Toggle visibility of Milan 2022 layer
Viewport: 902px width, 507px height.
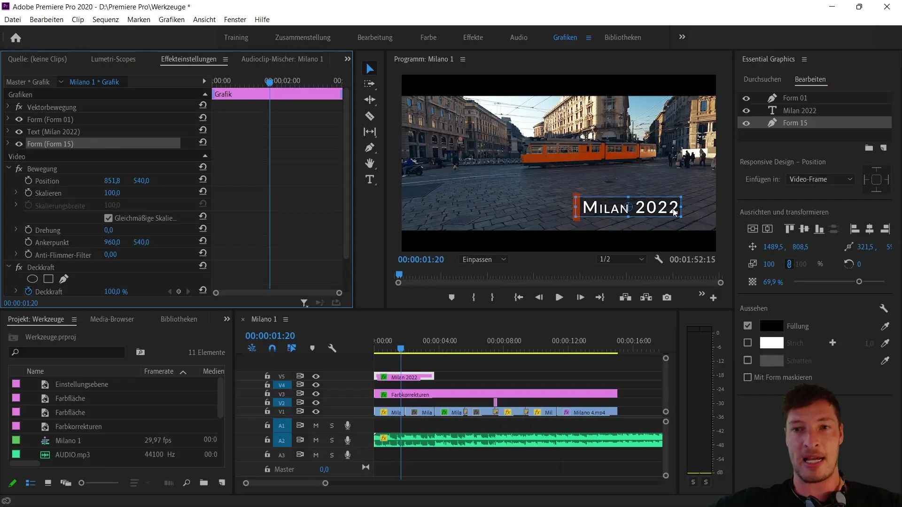click(x=746, y=110)
